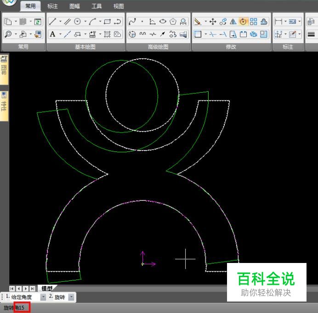This screenshot has height=313, width=318.
Task: Open the 图库 side panel tab
Action: [x=4, y=69]
